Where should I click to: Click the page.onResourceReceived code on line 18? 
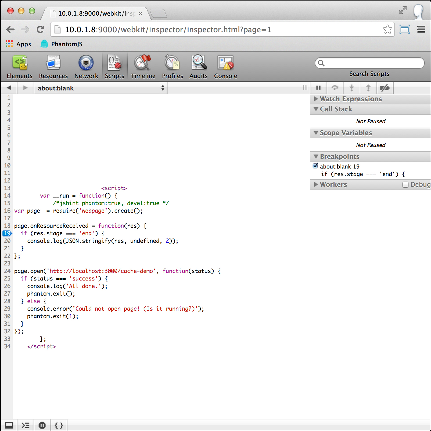(x=51, y=226)
